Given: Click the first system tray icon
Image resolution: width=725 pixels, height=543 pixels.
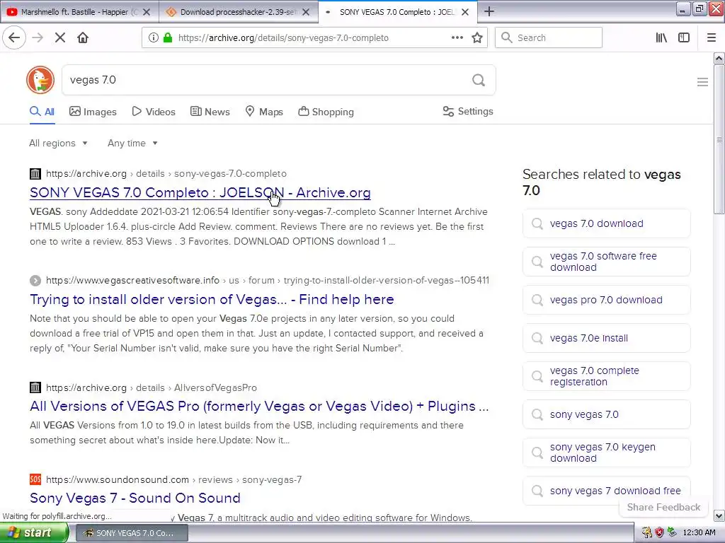Looking at the screenshot, I should coord(647,533).
